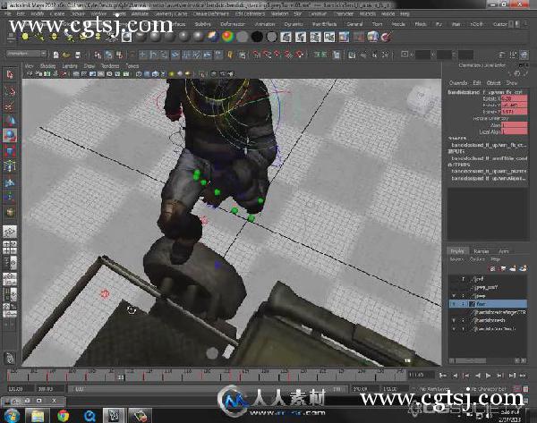Open the Skeleton menu
The height and width of the screenshot is (423, 537).
pos(279,14)
